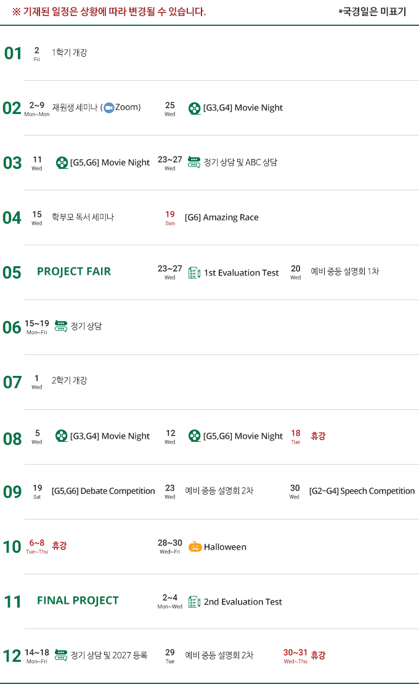Click chat bubble icon beside 정기 상담 및 ABC 상담

194,162
